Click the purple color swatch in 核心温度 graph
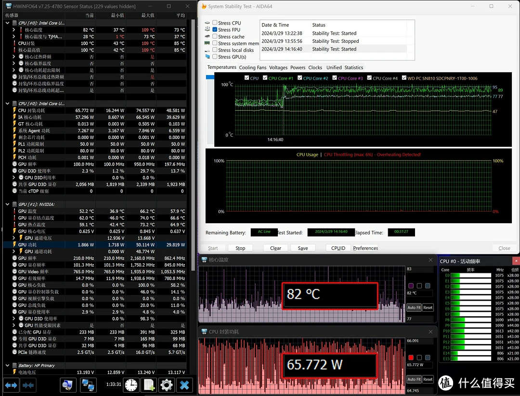Image resolution: width=520 pixels, height=396 pixels. click(x=411, y=286)
